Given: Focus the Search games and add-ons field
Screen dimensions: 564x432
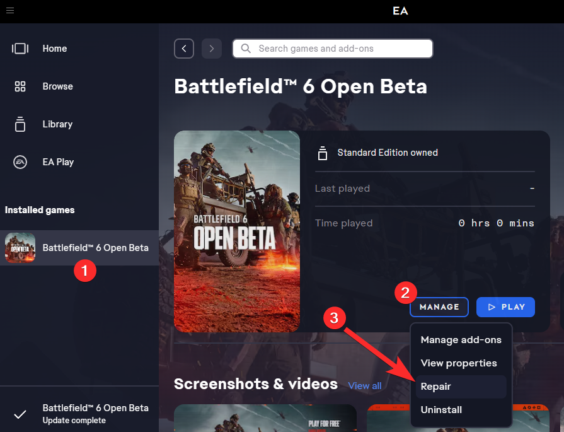Looking at the screenshot, I should 340,49.
